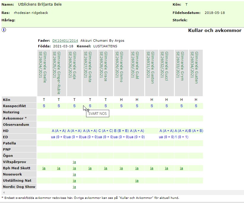Open offspring Glimrande Giselle SE26924/2021
Screen dimensions: 244x203
click(43, 67)
